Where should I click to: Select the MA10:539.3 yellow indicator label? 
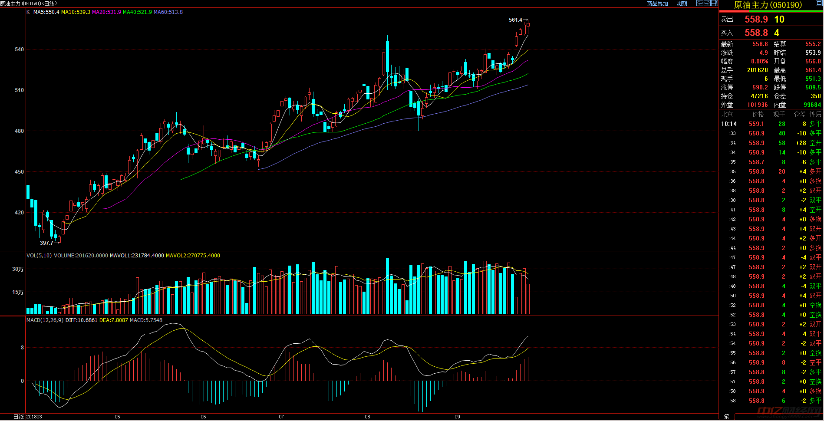coord(76,12)
